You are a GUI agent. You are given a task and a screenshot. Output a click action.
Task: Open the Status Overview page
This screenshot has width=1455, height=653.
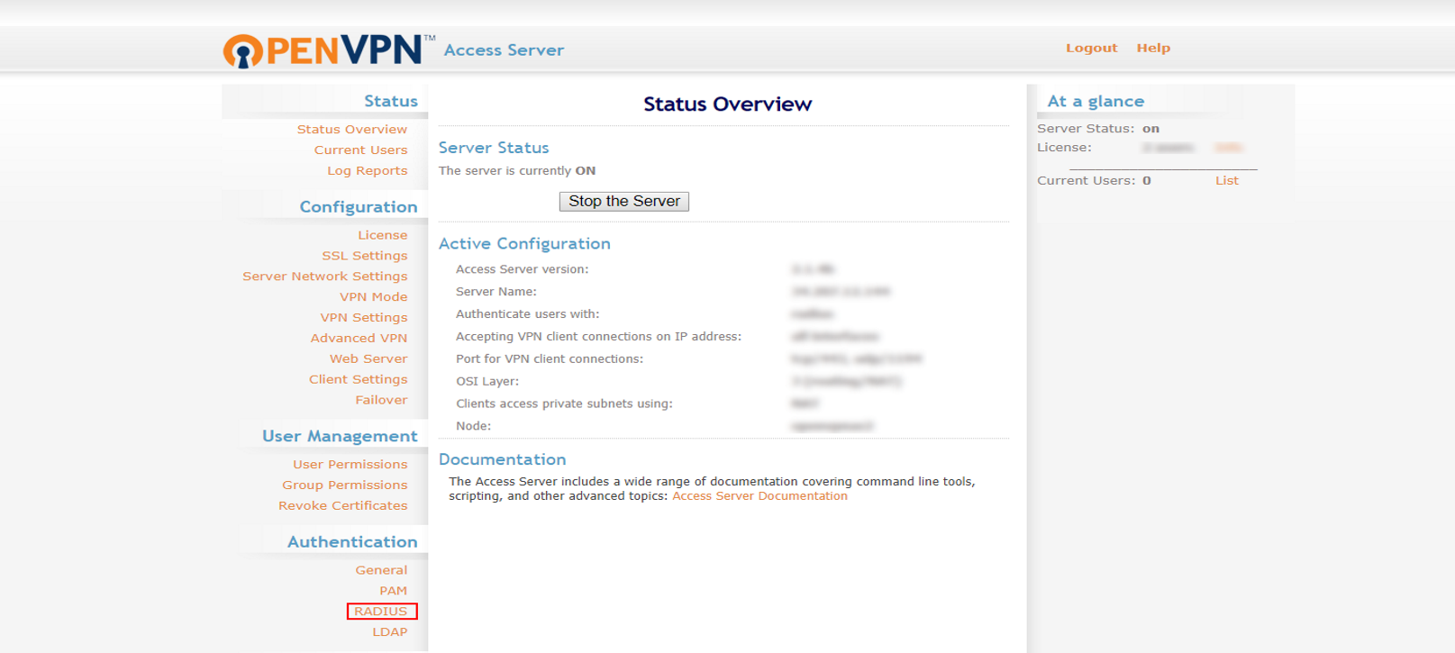[352, 130]
